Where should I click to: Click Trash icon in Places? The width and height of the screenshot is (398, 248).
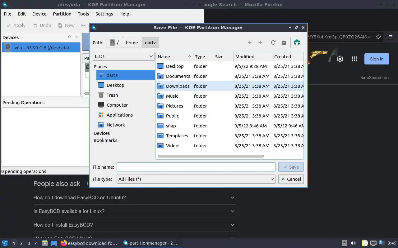click(x=101, y=95)
